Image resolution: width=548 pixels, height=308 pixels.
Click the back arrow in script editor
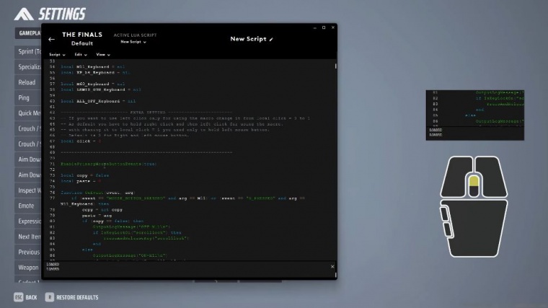pyautogui.click(x=51, y=39)
